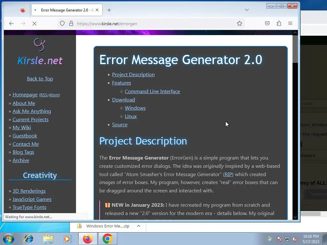This screenshot has height=245, width=327.
Task: Switch to Chrome taskbar button
Action: click(107, 239)
